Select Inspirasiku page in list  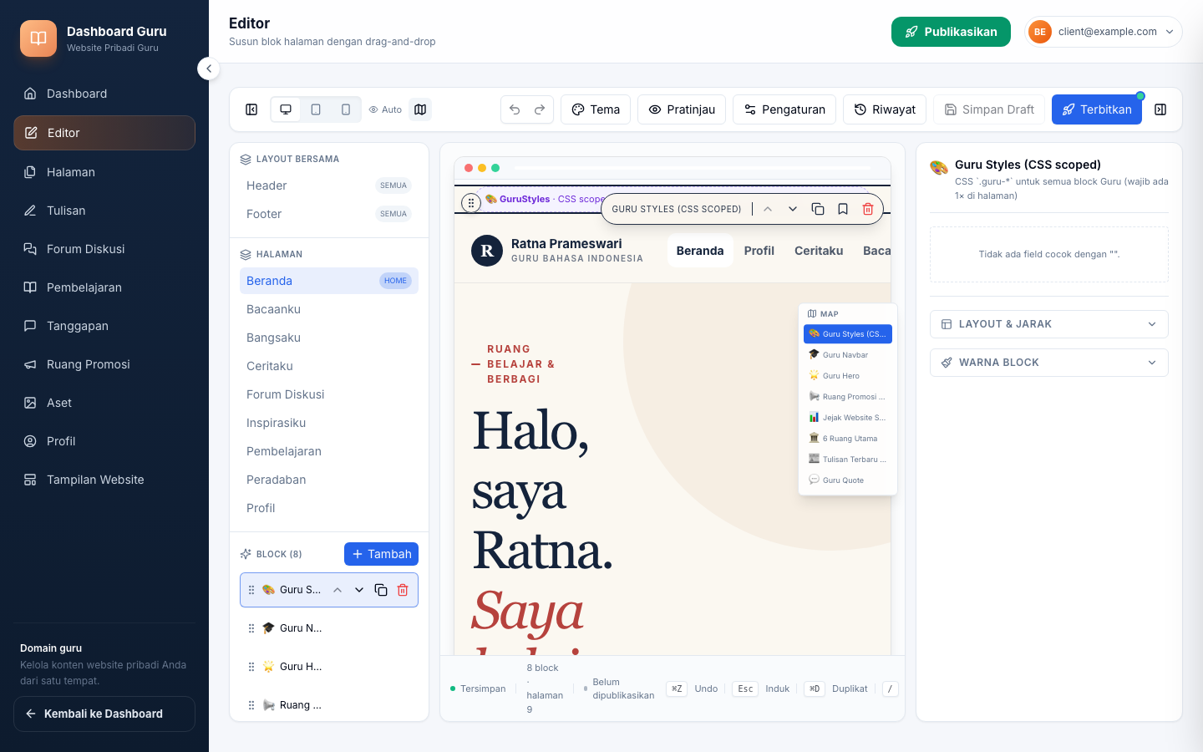[329, 423]
